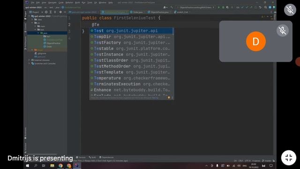Open the Window menu
The width and height of the screenshot is (300, 169).
point(103,3)
